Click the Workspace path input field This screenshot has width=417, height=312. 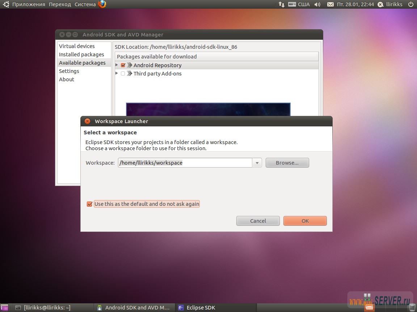[185, 163]
